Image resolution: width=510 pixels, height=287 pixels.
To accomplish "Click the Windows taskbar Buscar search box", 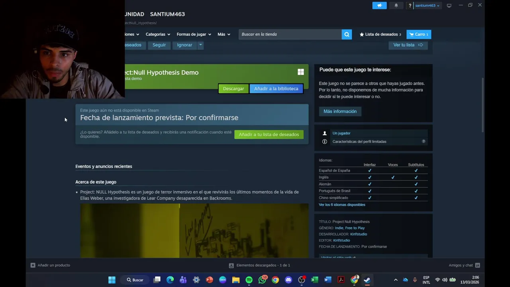I will [x=136, y=280].
